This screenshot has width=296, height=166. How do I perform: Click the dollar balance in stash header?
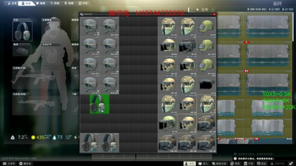pyautogui.click(x=288, y=9)
